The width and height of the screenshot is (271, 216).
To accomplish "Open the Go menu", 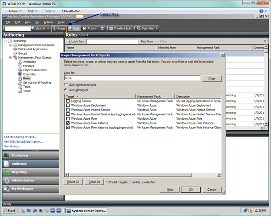I will tap(37, 22).
